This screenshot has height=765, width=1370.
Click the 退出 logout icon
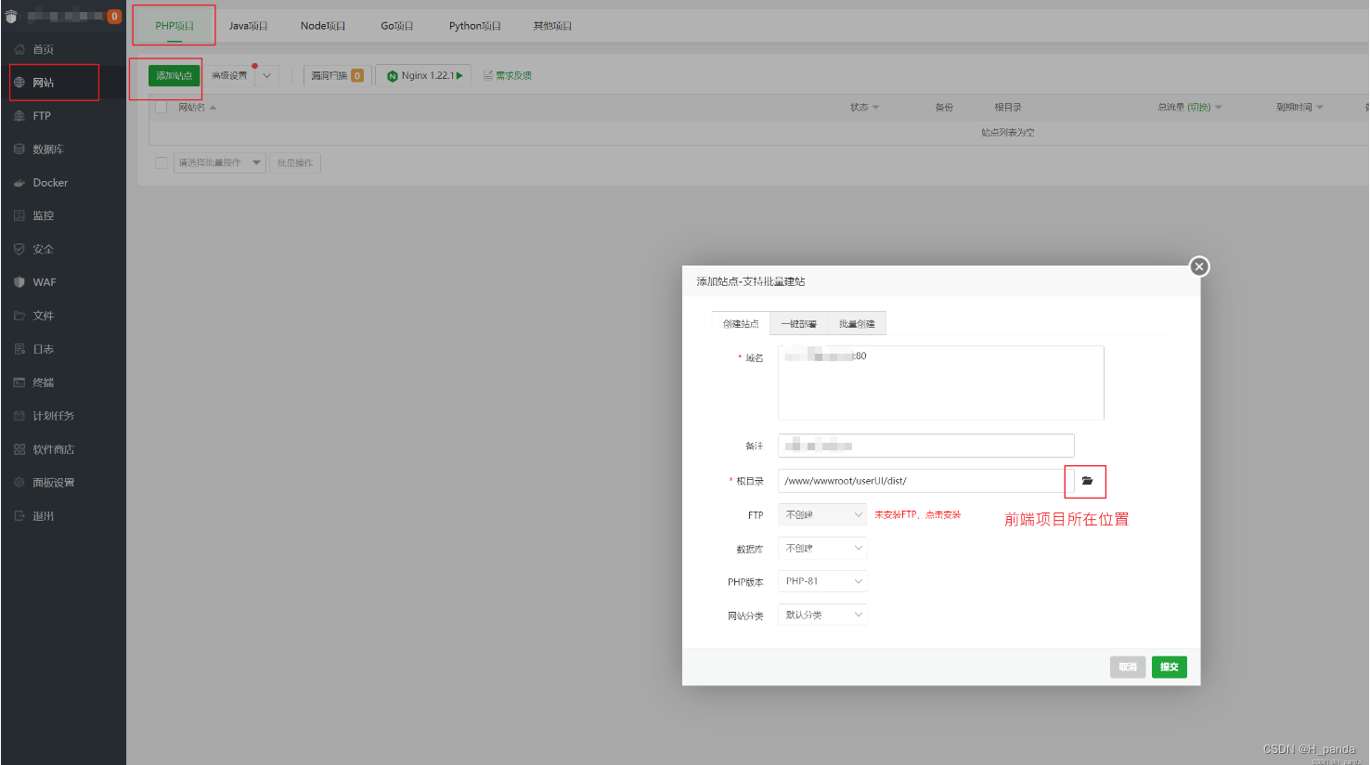[x=19, y=516]
